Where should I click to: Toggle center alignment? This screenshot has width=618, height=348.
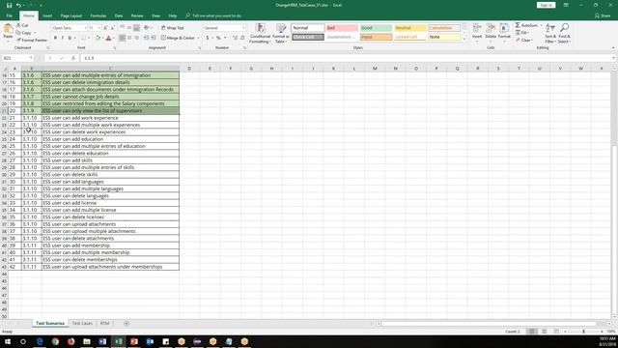[x=129, y=38]
